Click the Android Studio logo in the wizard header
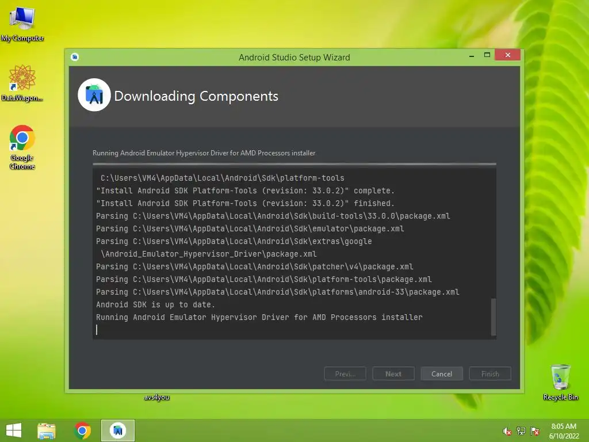Viewport: 589px width, 442px height. [94, 95]
